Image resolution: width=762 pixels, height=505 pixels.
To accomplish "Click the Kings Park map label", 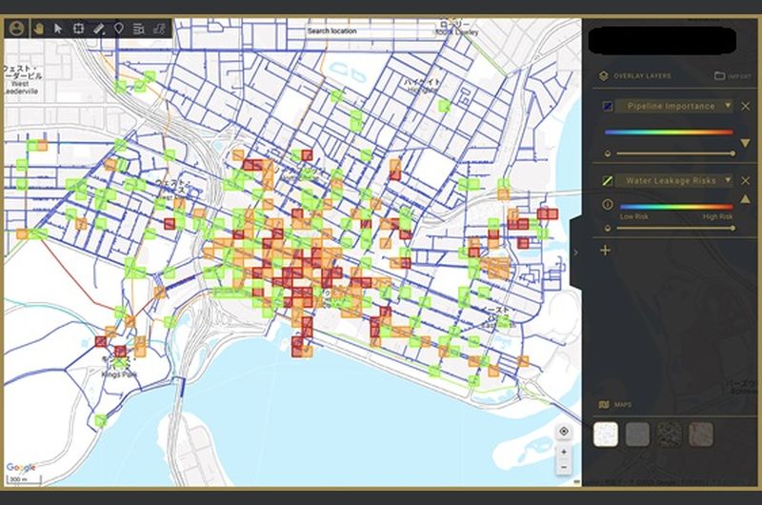I will 119,374.
